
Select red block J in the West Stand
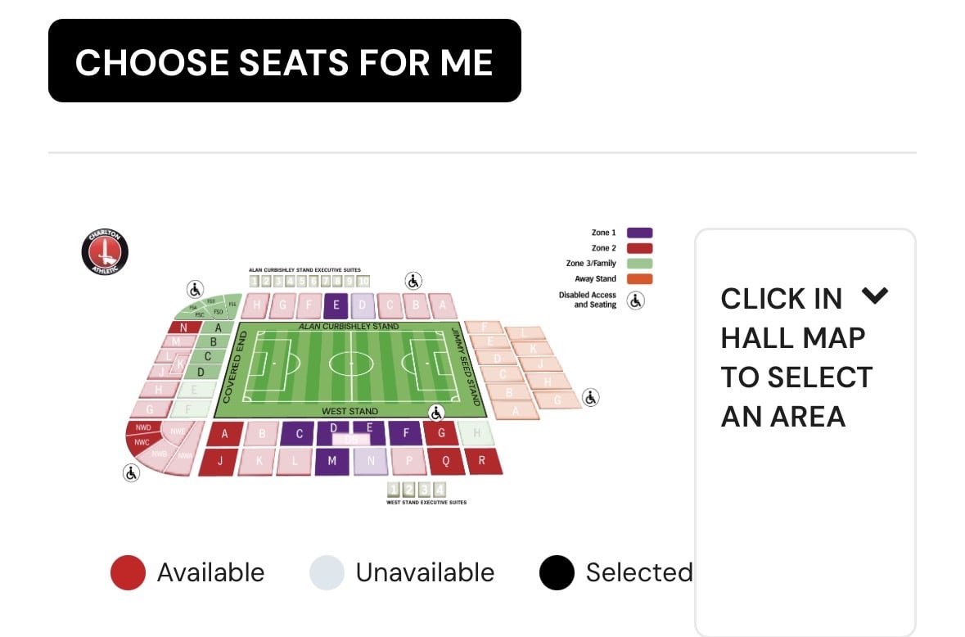[x=221, y=462]
